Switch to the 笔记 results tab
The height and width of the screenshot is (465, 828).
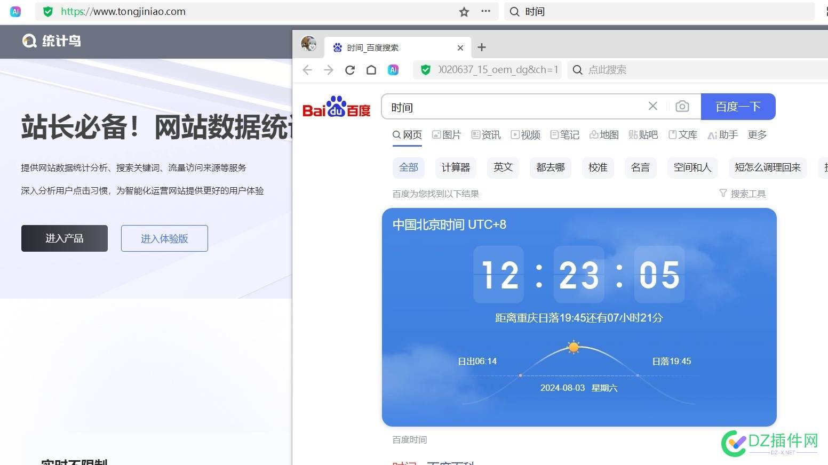pos(565,135)
